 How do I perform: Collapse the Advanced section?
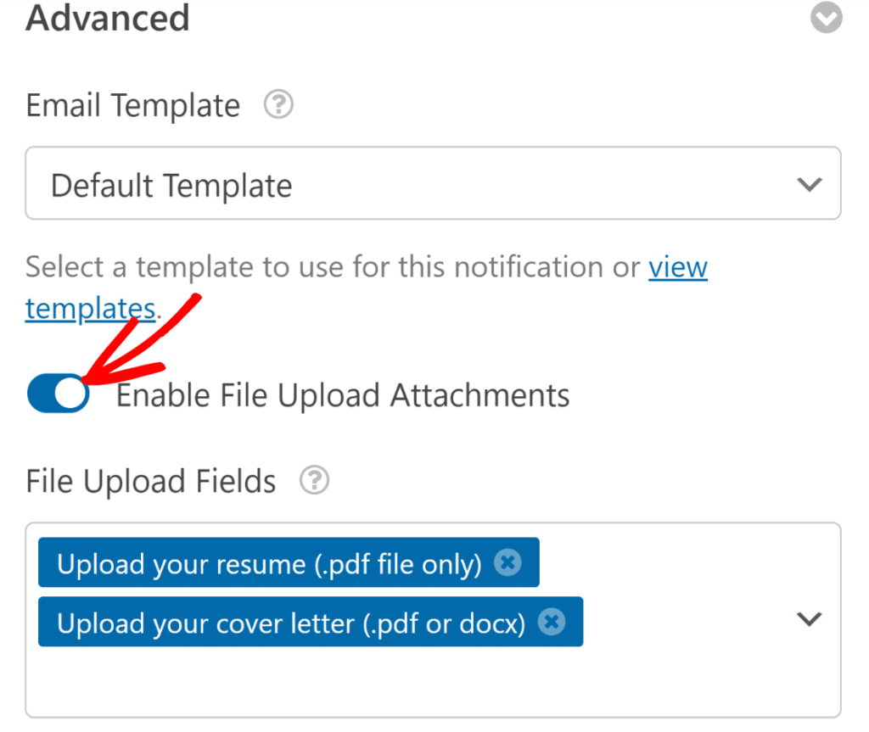(826, 18)
